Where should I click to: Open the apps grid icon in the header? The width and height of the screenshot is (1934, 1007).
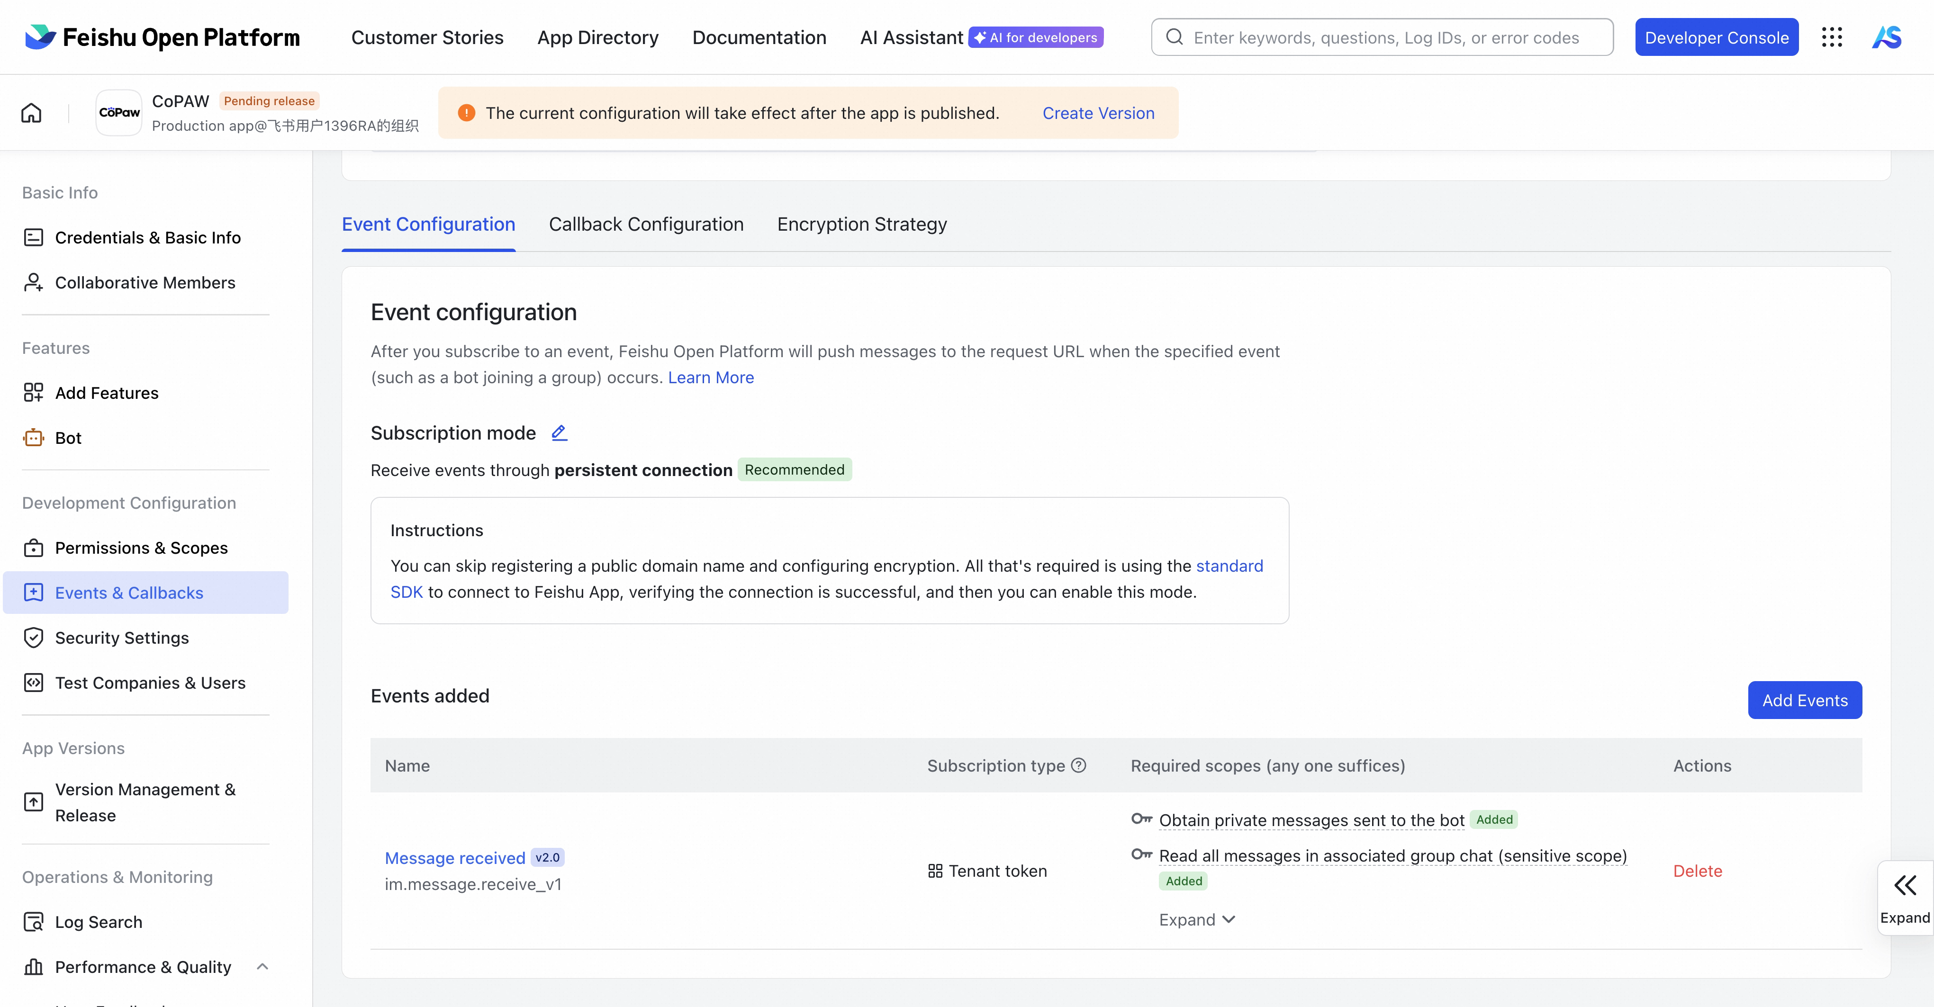point(1832,37)
